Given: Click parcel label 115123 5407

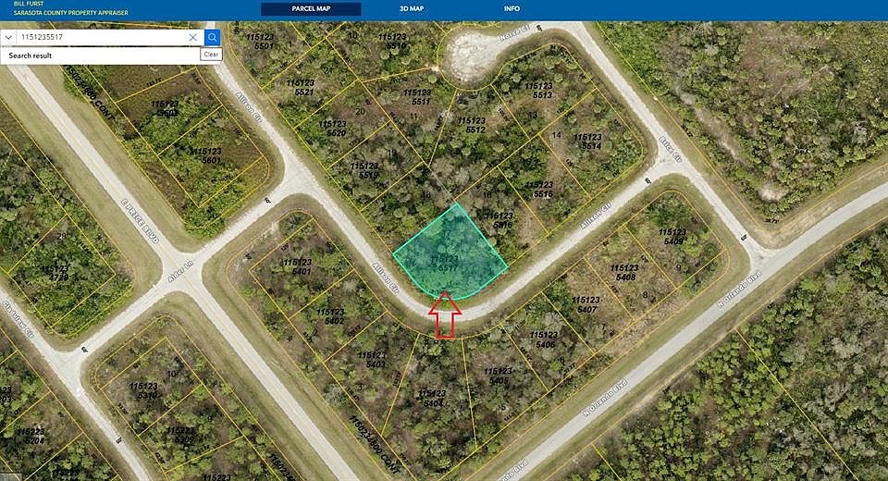Looking at the screenshot, I should [x=586, y=305].
